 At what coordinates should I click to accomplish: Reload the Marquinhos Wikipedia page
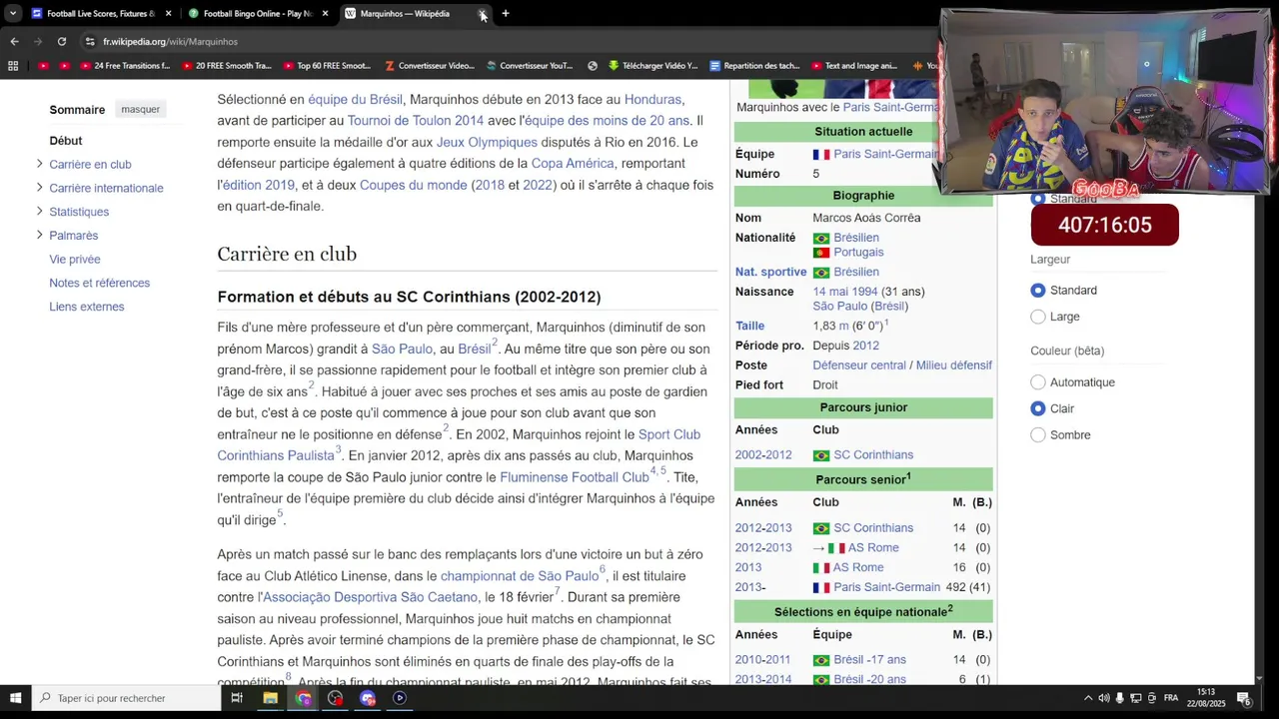[62, 41]
